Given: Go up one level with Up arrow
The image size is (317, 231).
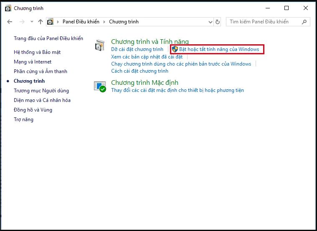Looking at the screenshot, I should click(x=41, y=22).
